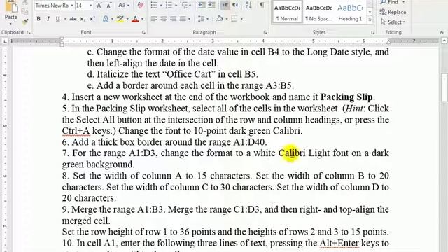Open Paragraph dialog box launcher
448x252 pixels.
point(265,33)
